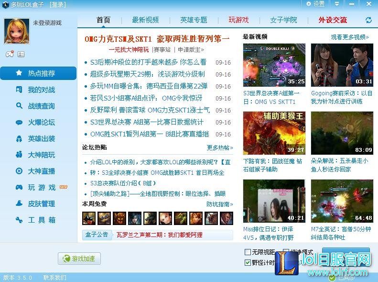Click the 登录 link in title bar
Image resolution: width=378 pixels, height=282 pixels.
point(58,4)
